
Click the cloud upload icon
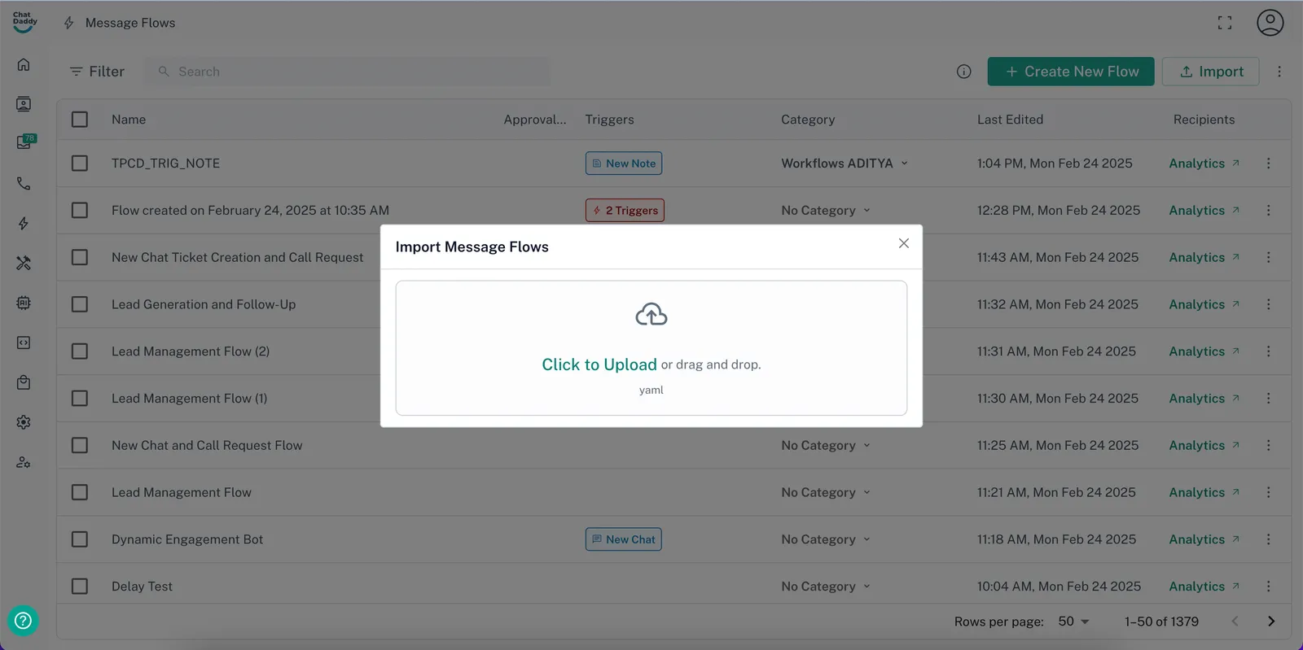click(x=651, y=315)
